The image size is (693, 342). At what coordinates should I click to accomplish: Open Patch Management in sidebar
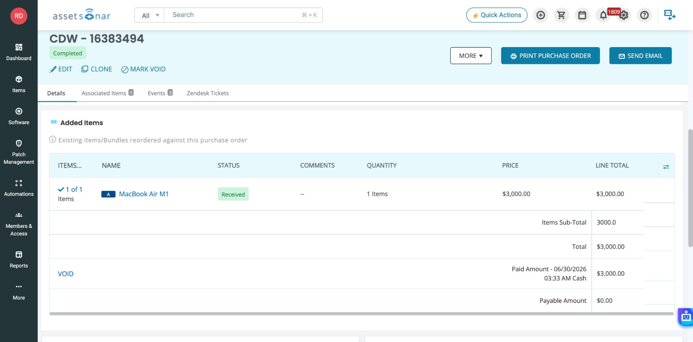point(19,152)
